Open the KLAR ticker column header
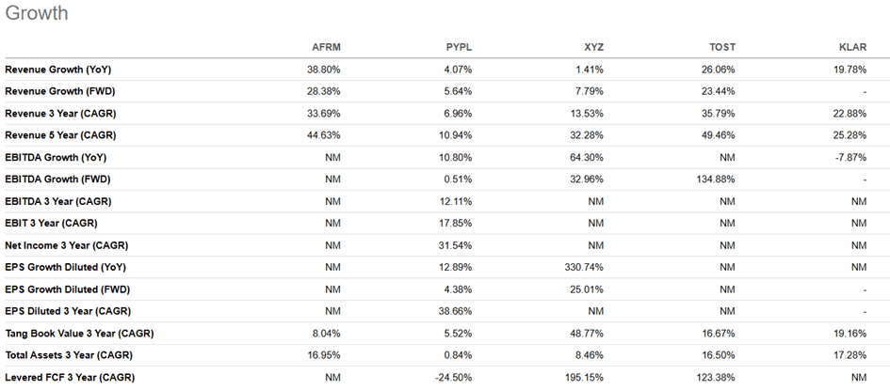Image resolution: width=890 pixels, height=390 pixels. pos(852,48)
